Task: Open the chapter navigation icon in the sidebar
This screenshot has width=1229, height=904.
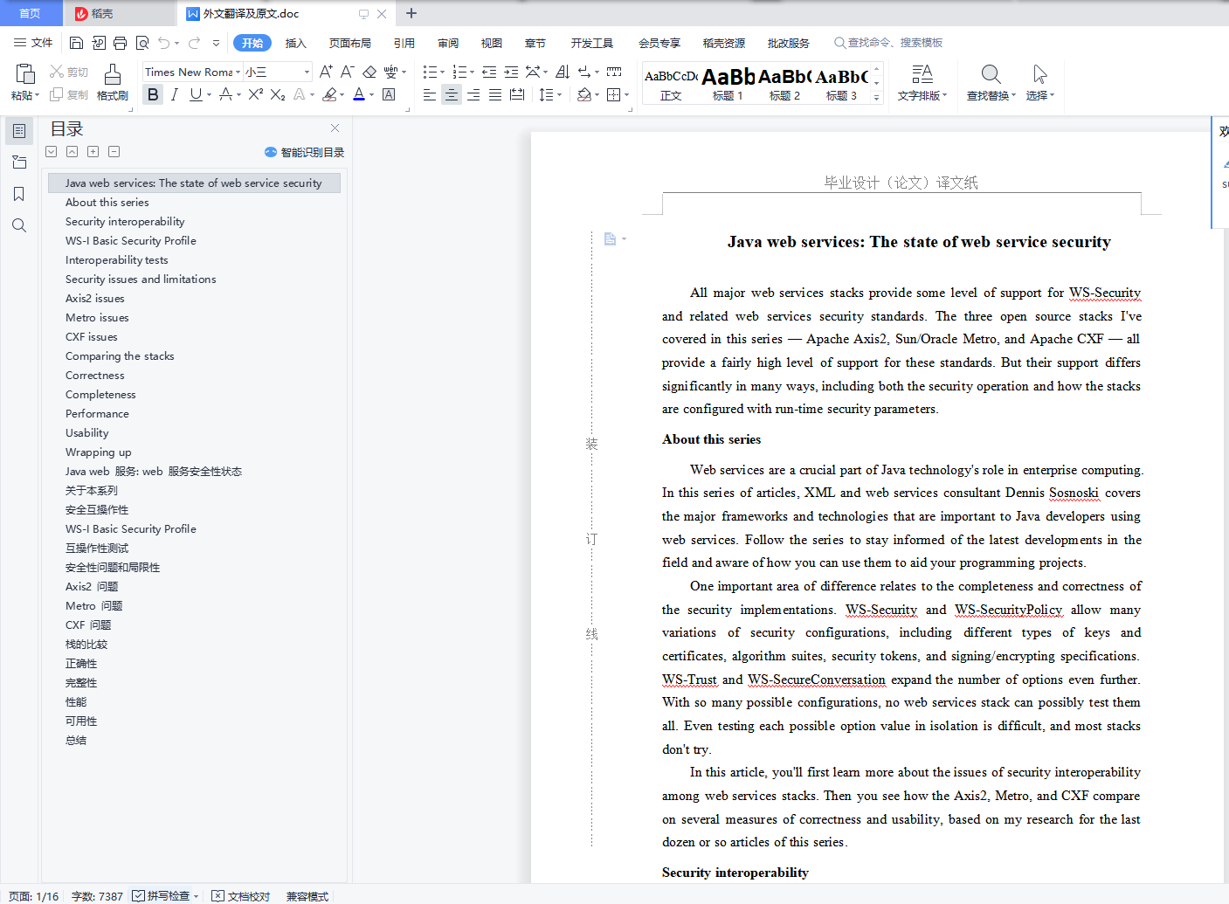Action: coord(19,162)
